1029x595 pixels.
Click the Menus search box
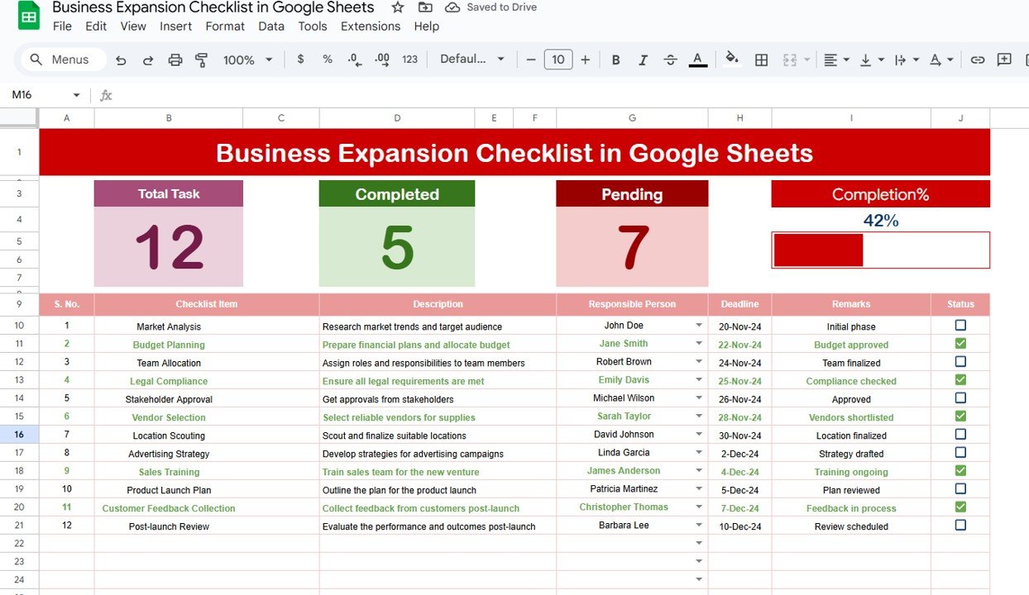pos(65,59)
